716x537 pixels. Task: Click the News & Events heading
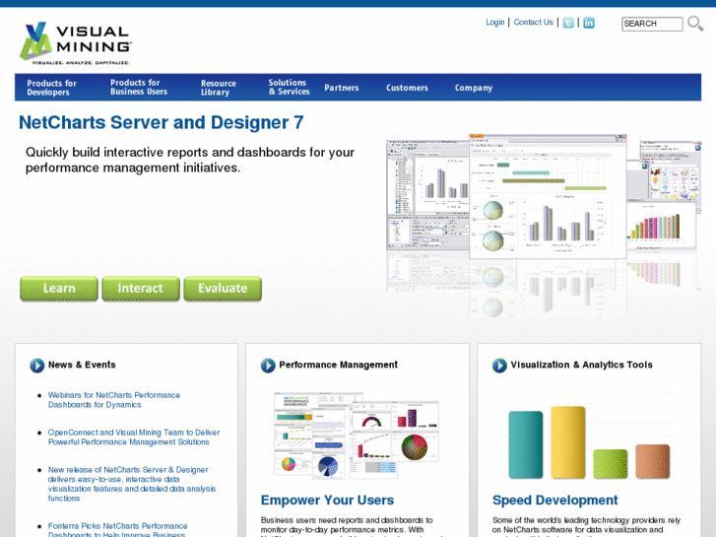pos(82,365)
